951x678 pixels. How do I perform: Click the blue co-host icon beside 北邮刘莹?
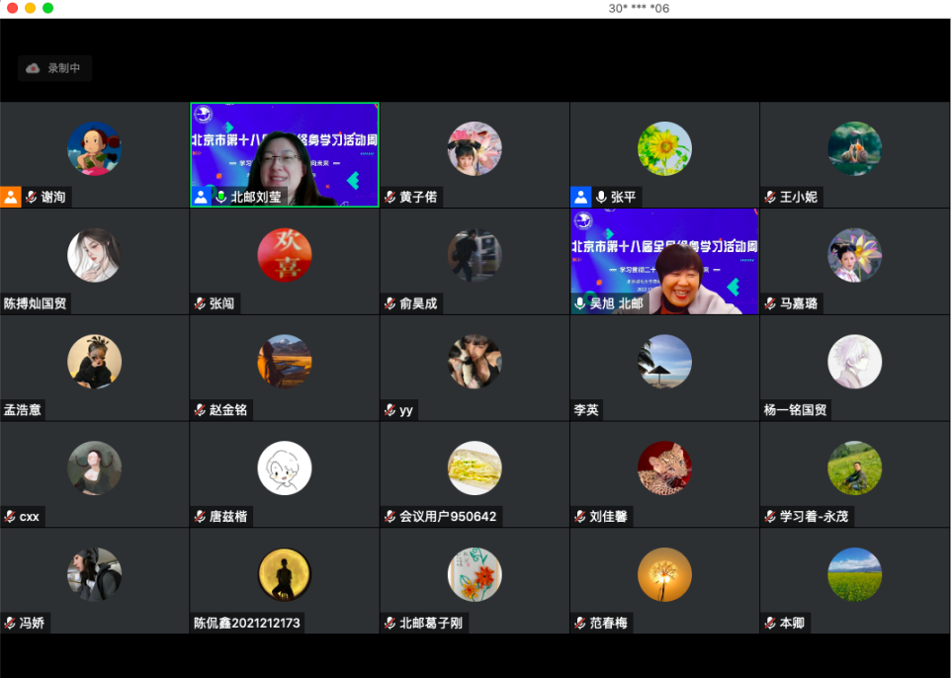(201, 197)
